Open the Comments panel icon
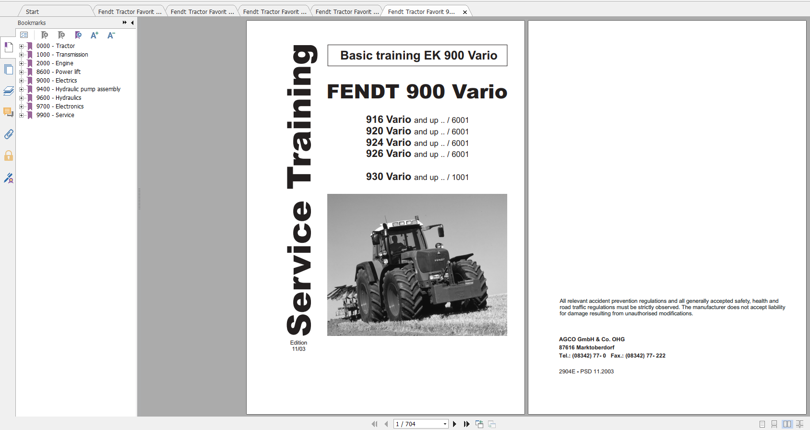Image resolution: width=810 pixels, height=430 pixels. pyautogui.click(x=8, y=112)
